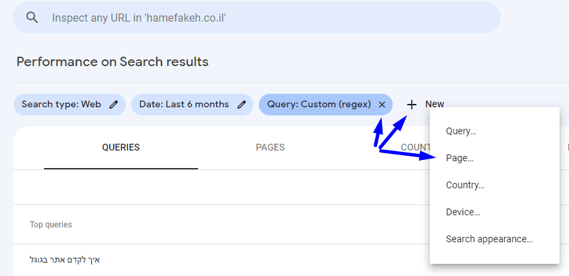The width and height of the screenshot is (569, 276).
Task: Remove the Query Custom (regex) filter
Action: 382,105
